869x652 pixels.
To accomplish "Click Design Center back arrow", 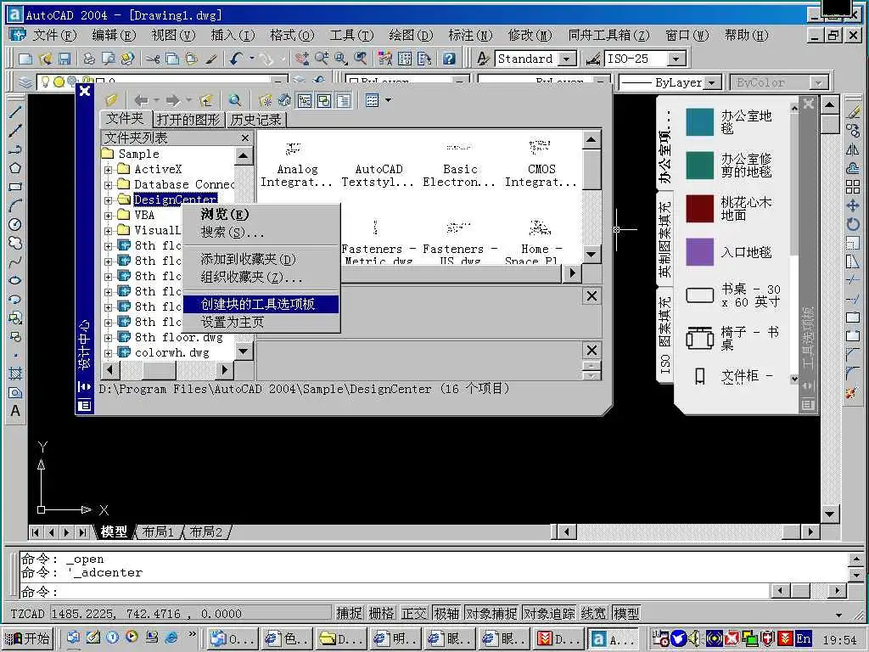I will pos(142,100).
